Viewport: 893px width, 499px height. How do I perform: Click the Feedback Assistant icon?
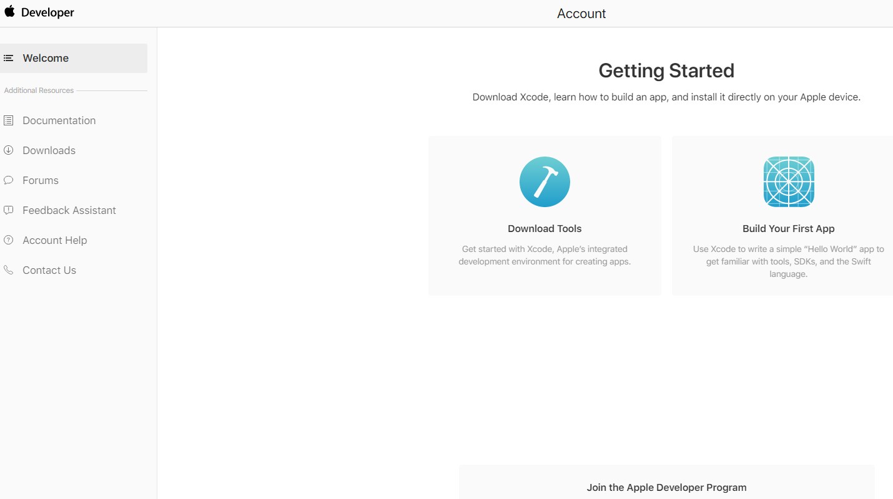click(8, 210)
